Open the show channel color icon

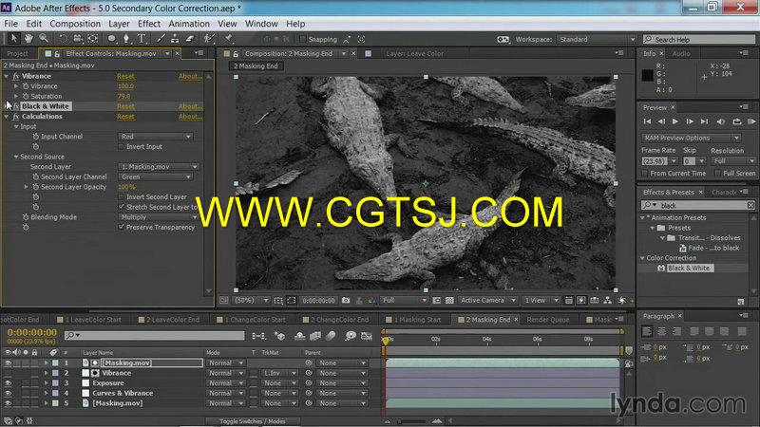tap(371, 301)
